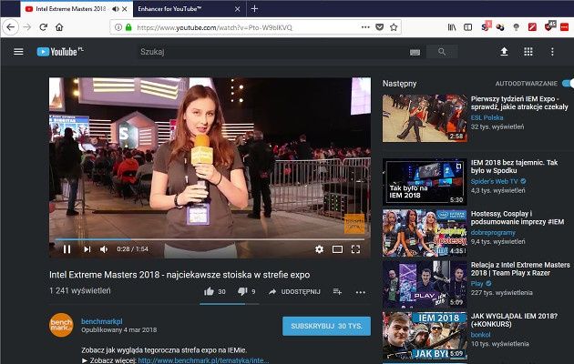Mute the video volume
Screen dimensions: 574x364
104,249
